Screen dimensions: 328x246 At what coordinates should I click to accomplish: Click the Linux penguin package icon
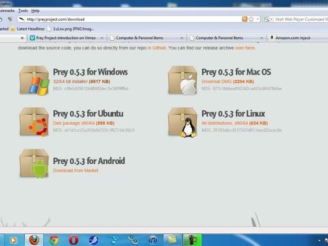[182, 122]
